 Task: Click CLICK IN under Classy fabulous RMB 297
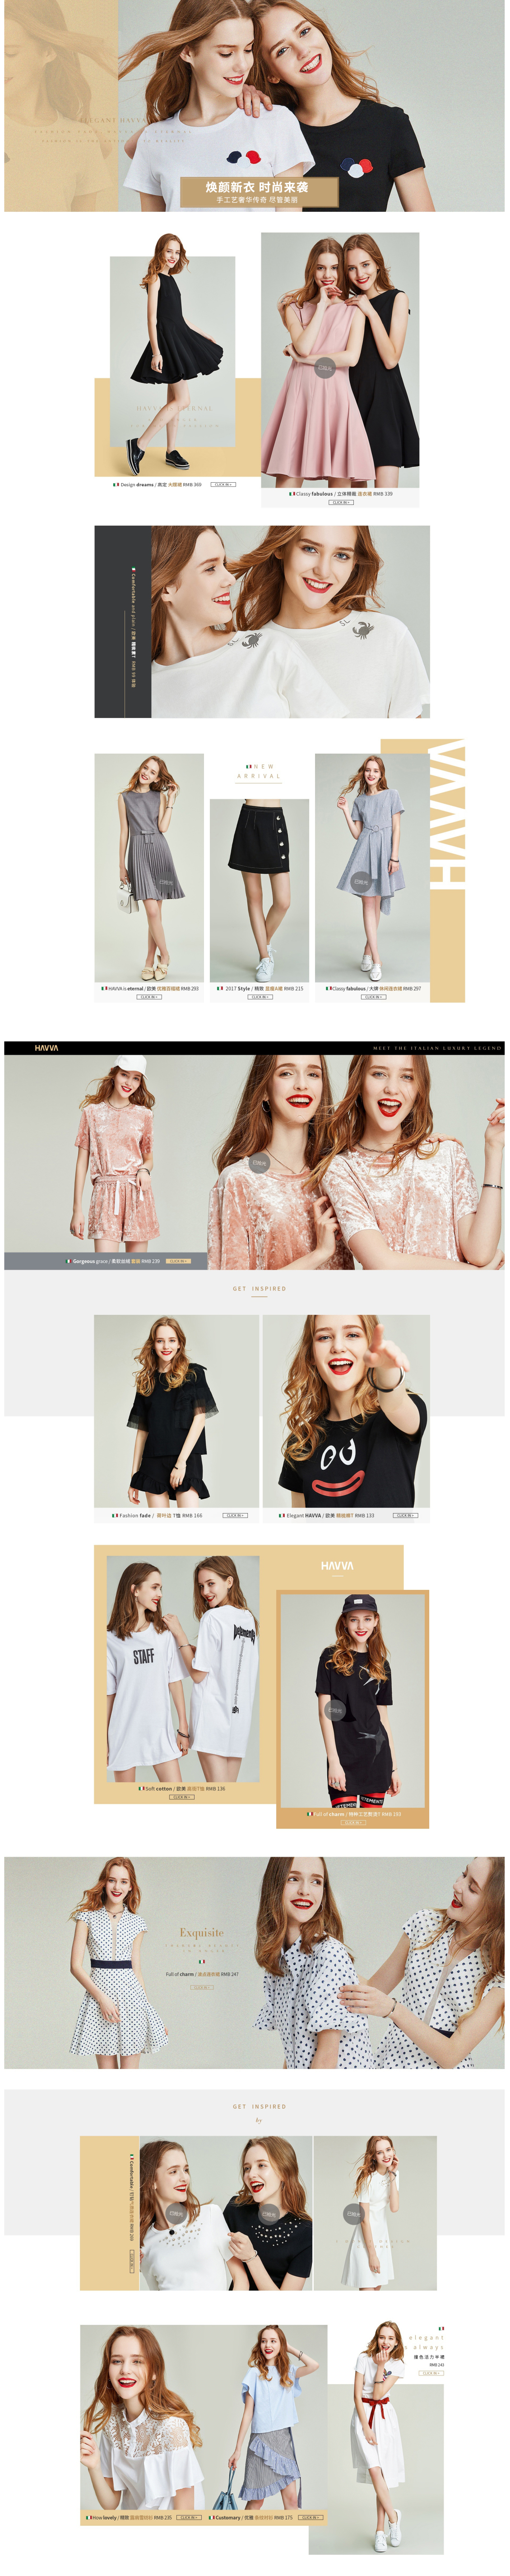[x=373, y=997]
